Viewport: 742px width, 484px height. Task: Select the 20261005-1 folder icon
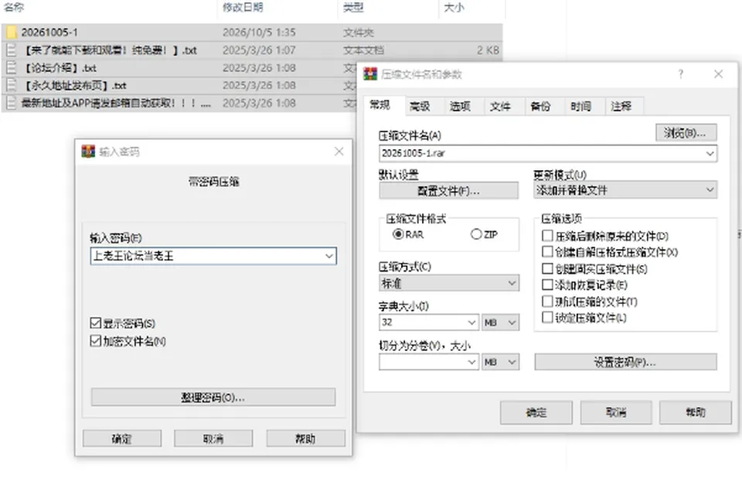12,32
